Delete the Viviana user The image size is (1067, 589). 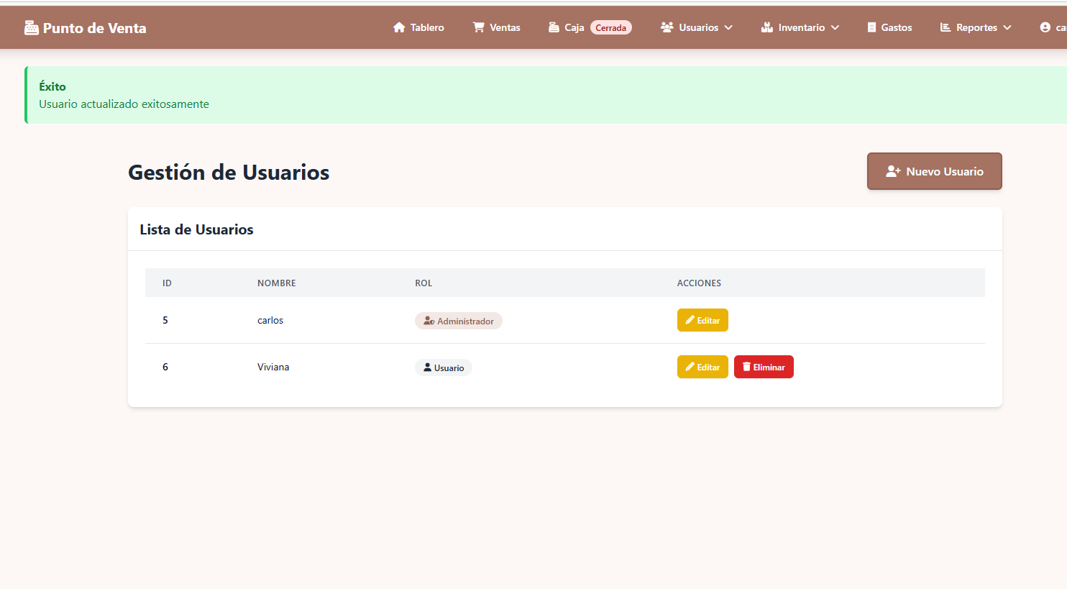pyautogui.click(x=764, y=367)
